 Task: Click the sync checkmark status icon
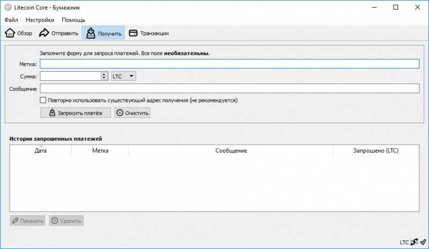(x=423, y=242)
